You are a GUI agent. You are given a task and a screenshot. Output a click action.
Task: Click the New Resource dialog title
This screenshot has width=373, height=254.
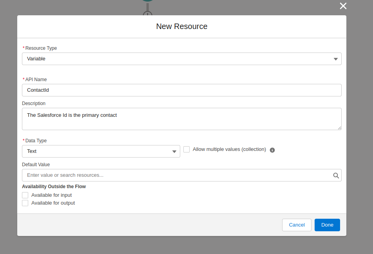click(x=181, y=26)
